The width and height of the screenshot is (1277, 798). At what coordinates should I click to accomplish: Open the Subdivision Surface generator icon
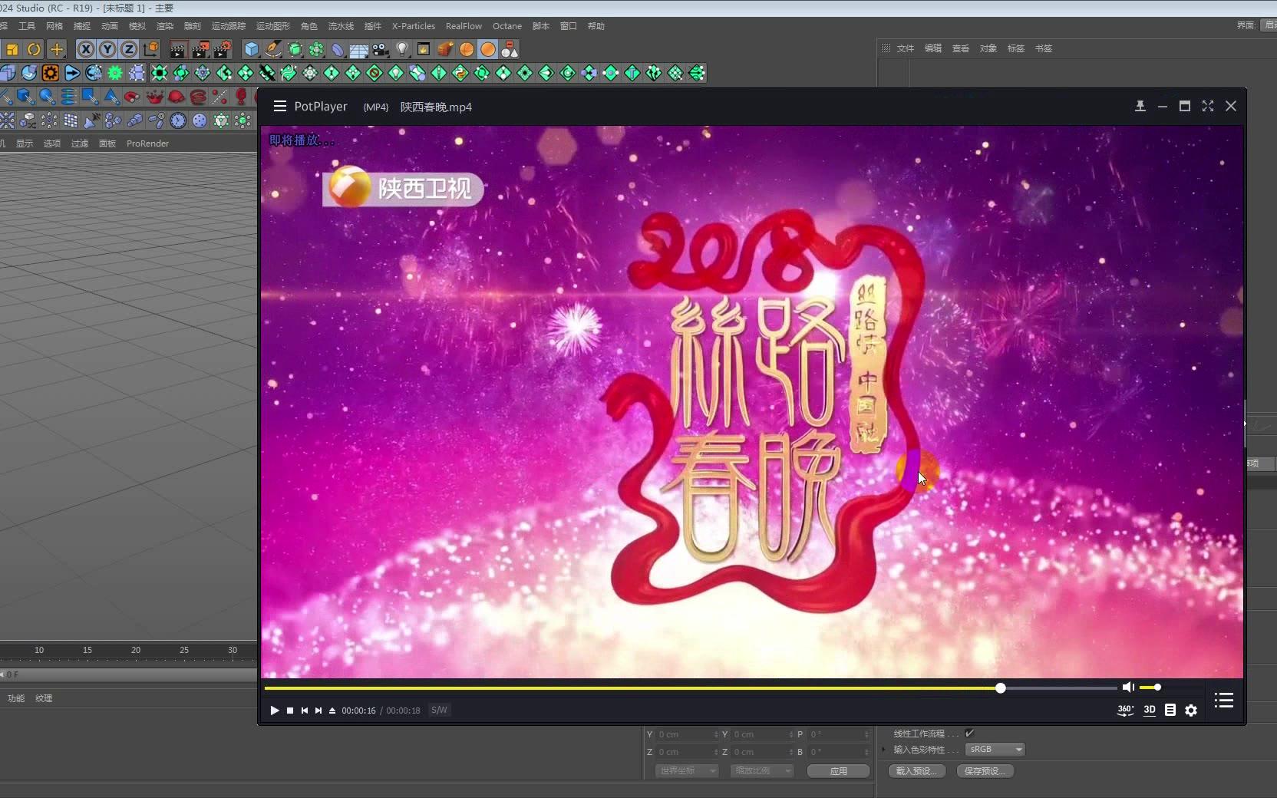(x=295, y=49)
